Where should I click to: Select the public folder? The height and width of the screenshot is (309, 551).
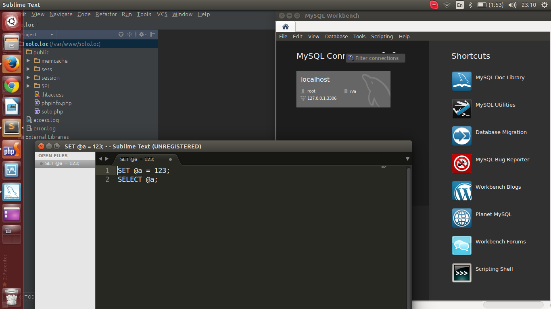point(38,52)
